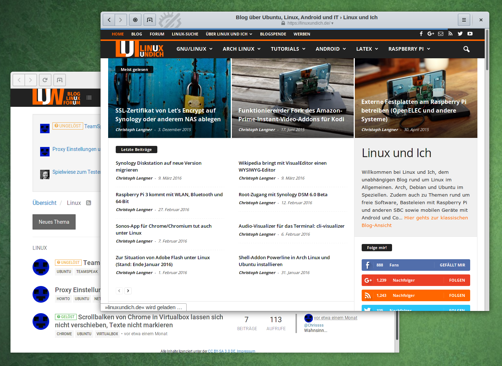Open Amazon-Prime-Instant-Video Kodi featured article
This screenshot has width=502, height=366.
tap(291, 115)
